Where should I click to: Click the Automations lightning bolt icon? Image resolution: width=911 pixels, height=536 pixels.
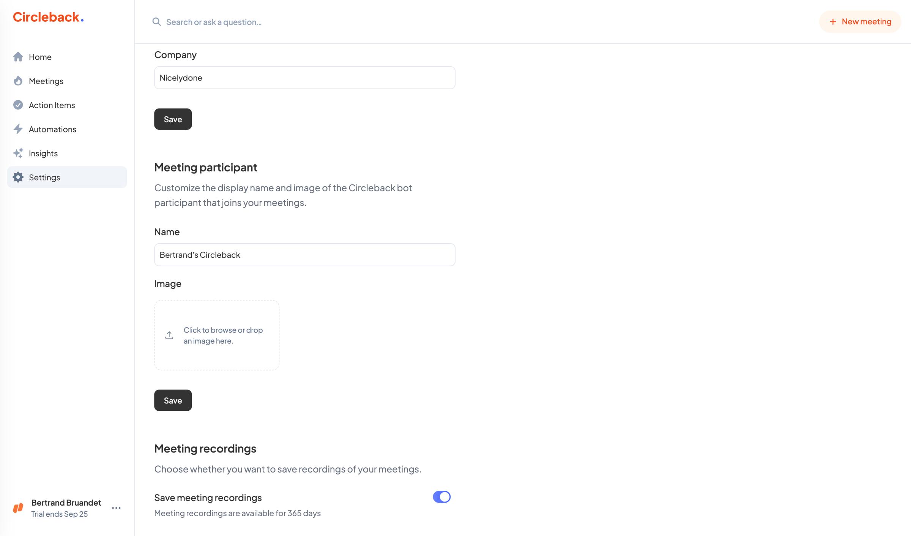pos(18,129)
